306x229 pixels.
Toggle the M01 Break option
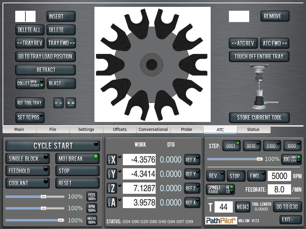point(77,159)
